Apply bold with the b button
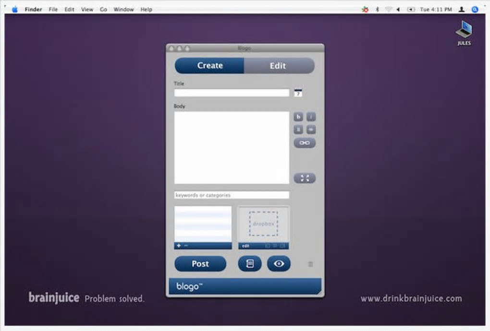490x331 pixels. click(x=298, y=117)
